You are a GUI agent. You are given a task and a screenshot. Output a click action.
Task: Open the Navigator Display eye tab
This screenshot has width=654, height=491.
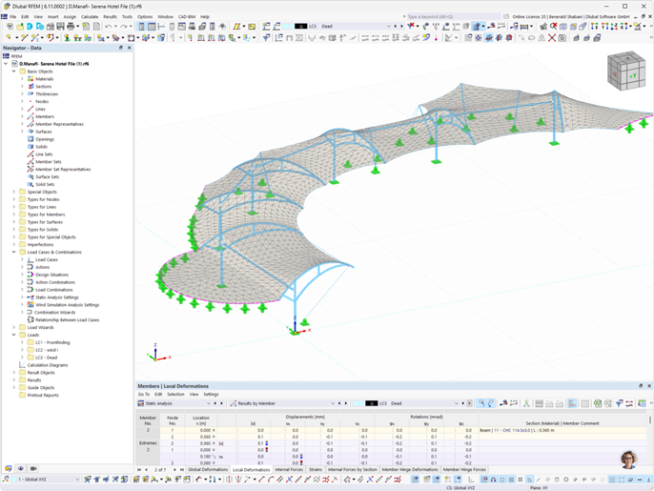coord(21,468)
